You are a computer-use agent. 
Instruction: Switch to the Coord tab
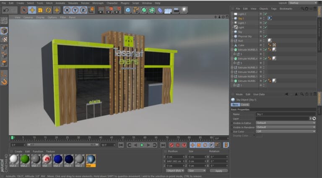[x=245, y=105]
